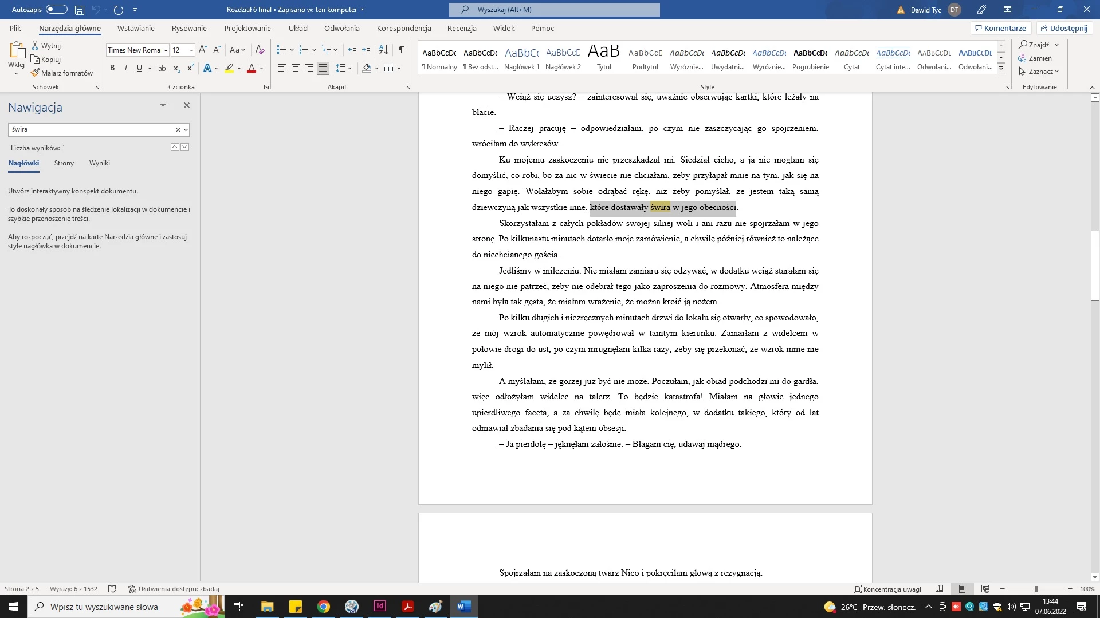Click the navigation search field
Image resolution: width=1100 pixels, height=618 pixels.
coord(92,130)
